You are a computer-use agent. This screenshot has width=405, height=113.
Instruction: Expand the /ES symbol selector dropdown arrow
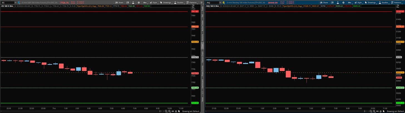coord(15,2)
